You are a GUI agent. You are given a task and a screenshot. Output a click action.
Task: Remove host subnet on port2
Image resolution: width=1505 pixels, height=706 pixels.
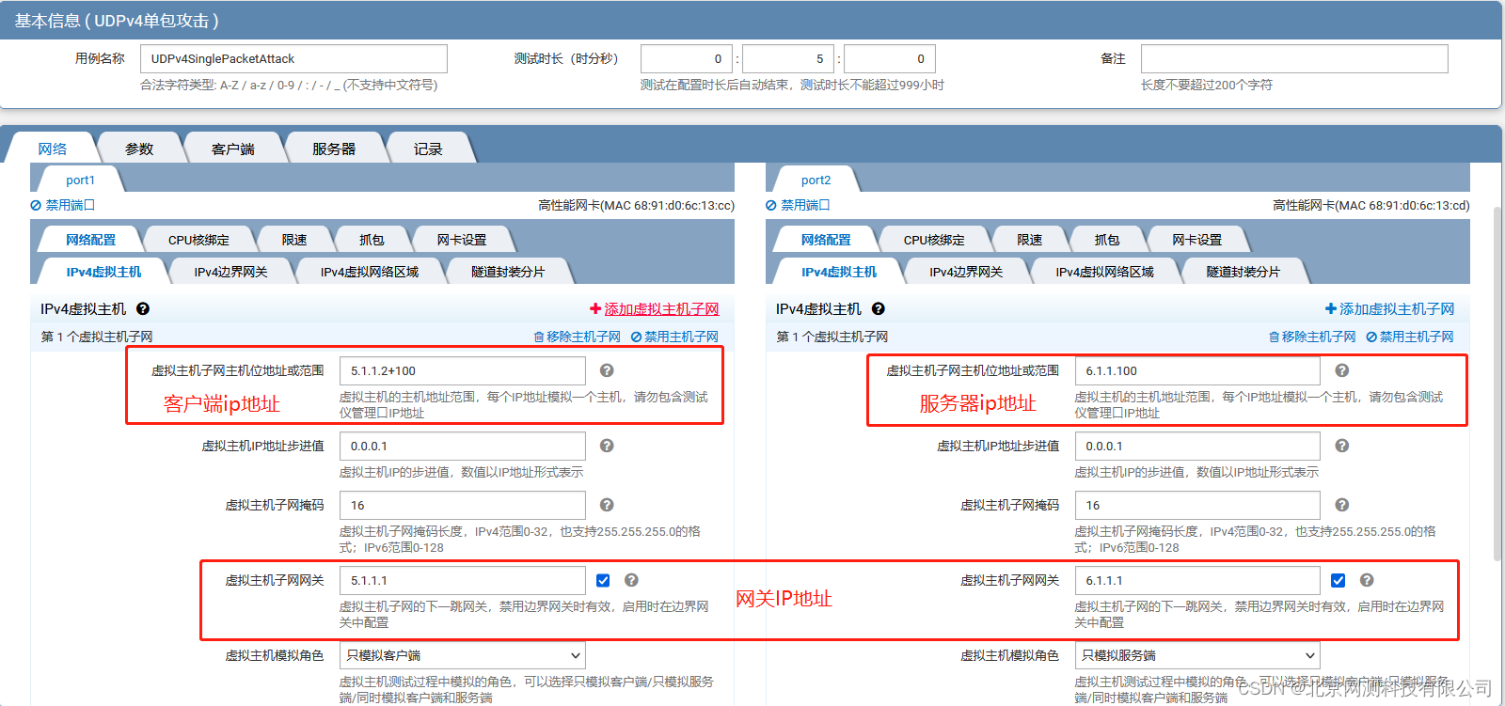point(1312,337)
